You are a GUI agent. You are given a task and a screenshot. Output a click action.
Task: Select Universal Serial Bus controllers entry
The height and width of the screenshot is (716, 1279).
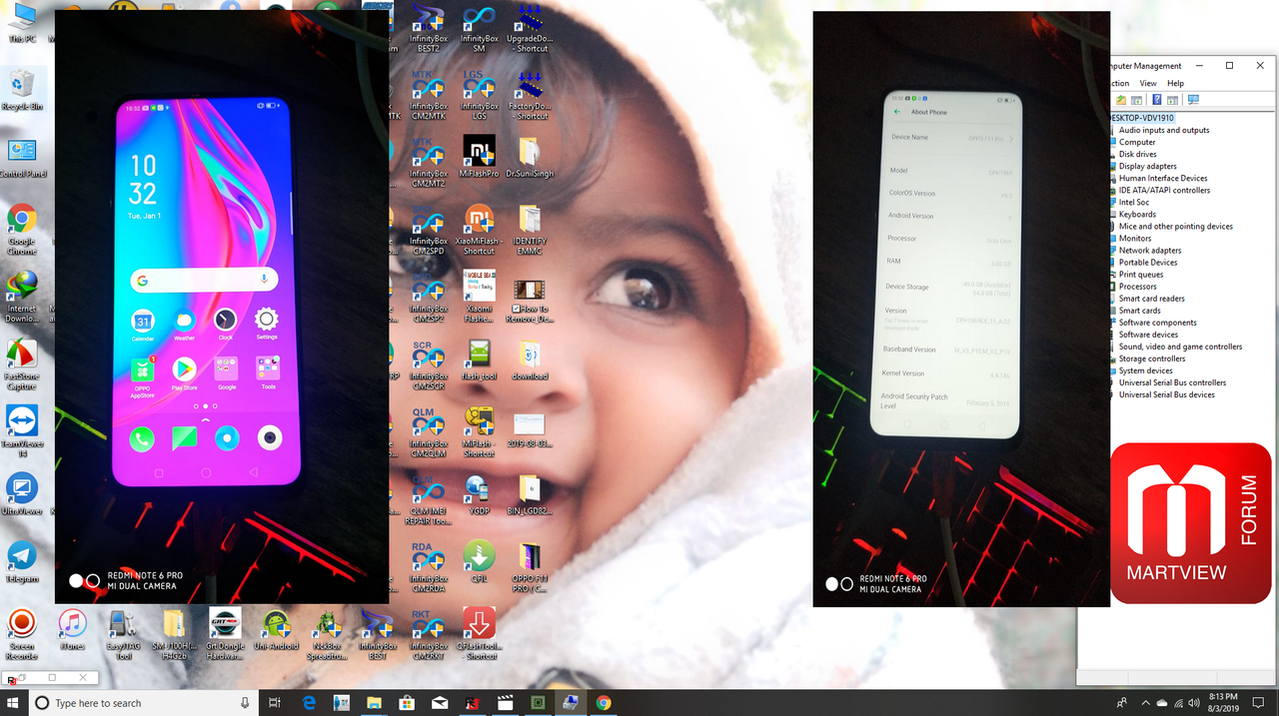click(1172, 382)
